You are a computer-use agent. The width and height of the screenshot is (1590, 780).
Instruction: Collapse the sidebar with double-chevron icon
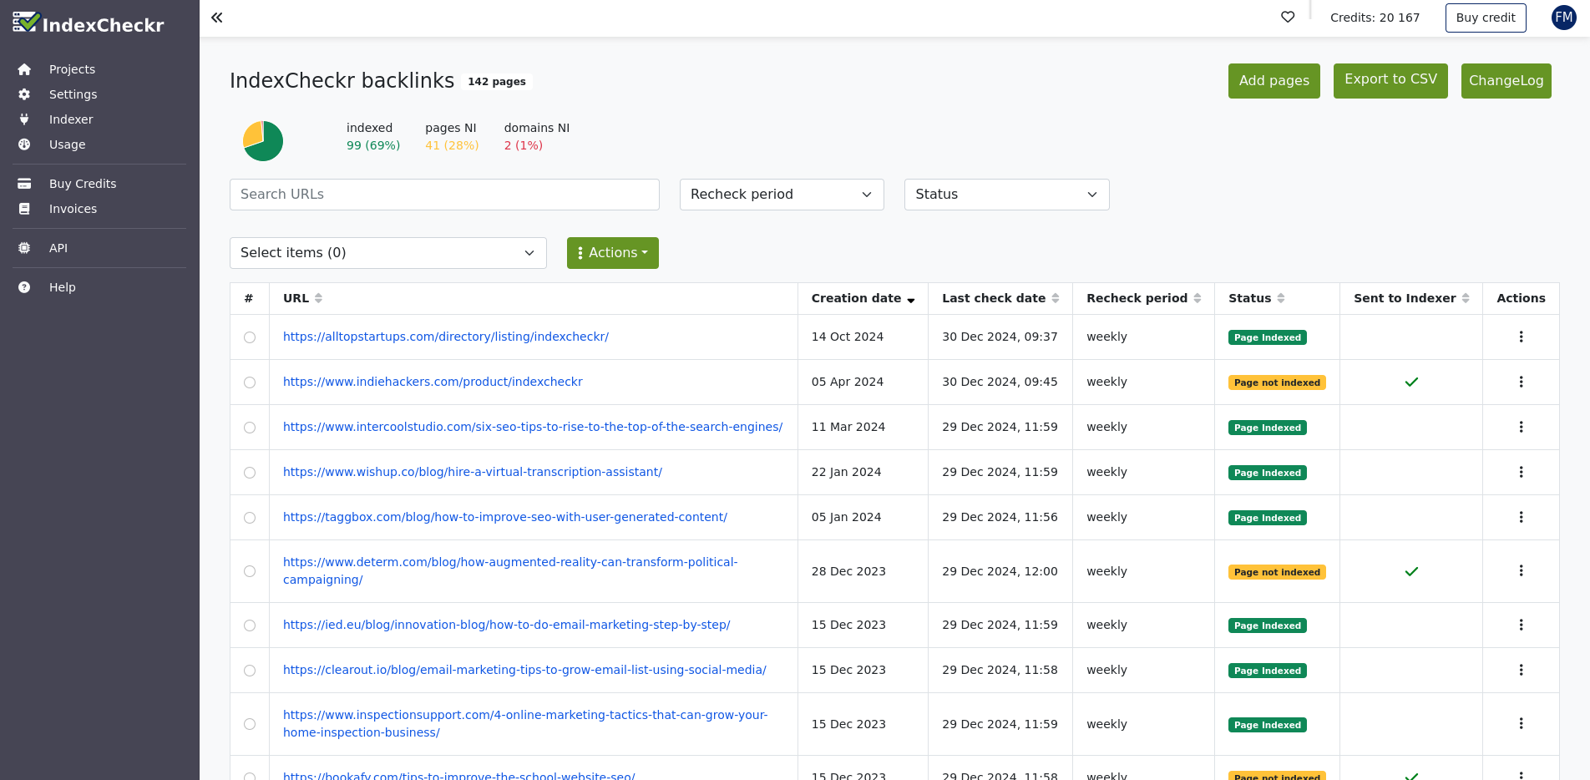pyautogui.click(x=217, y=18)
